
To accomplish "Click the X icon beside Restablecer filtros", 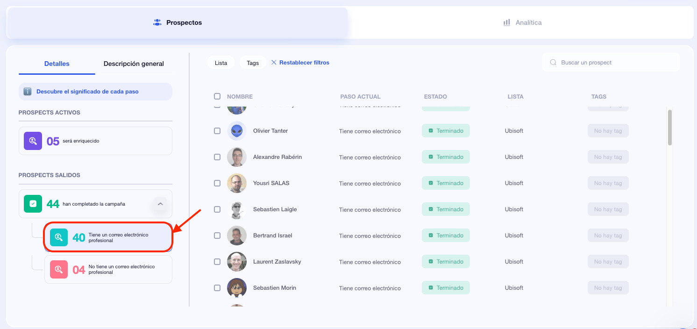I will point(274,63).
